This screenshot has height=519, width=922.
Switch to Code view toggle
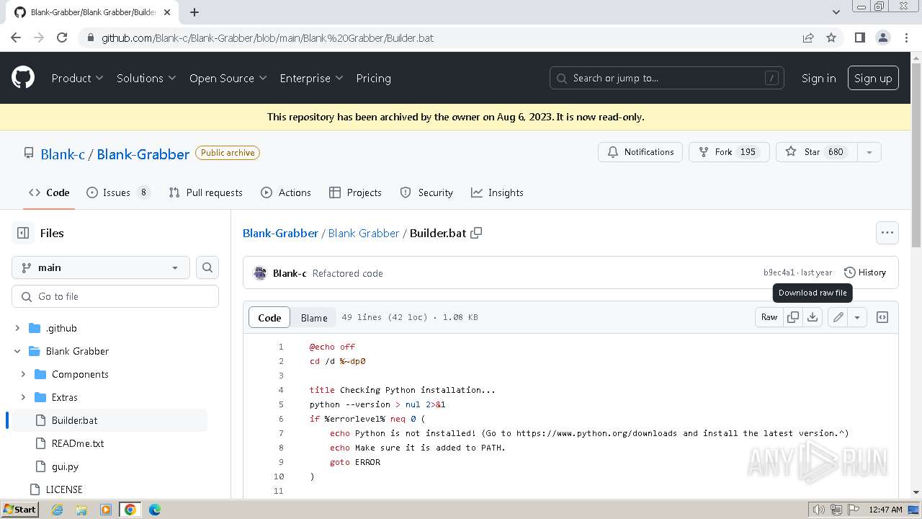click(269, 317)
